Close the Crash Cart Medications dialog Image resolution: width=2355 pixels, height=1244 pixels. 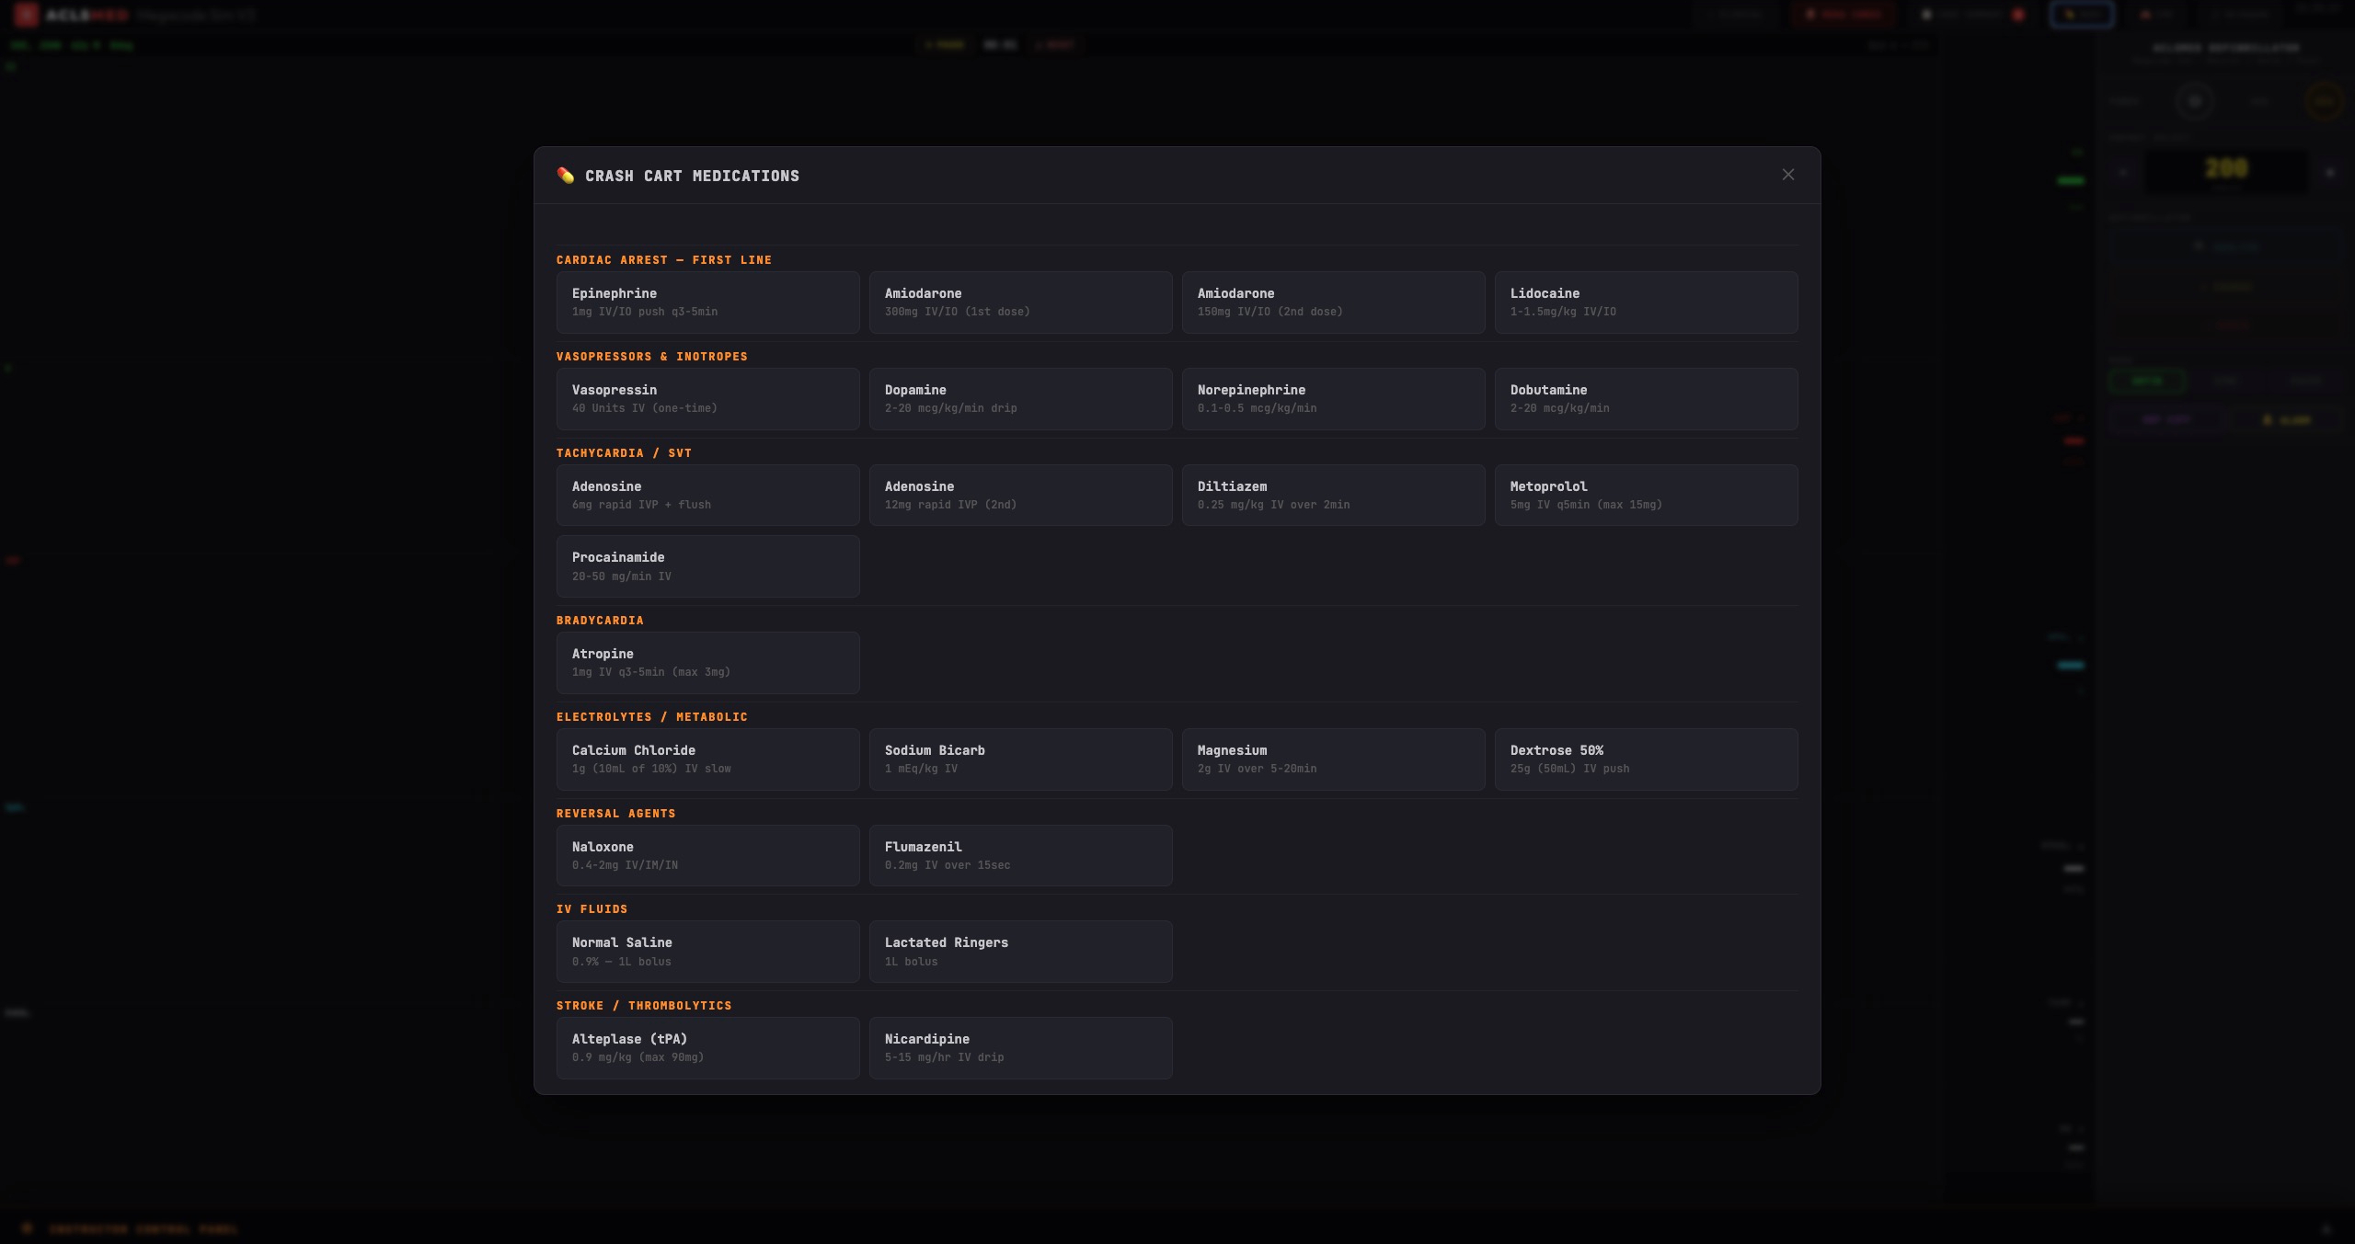pyautogui.click(x=1787, y=174)
